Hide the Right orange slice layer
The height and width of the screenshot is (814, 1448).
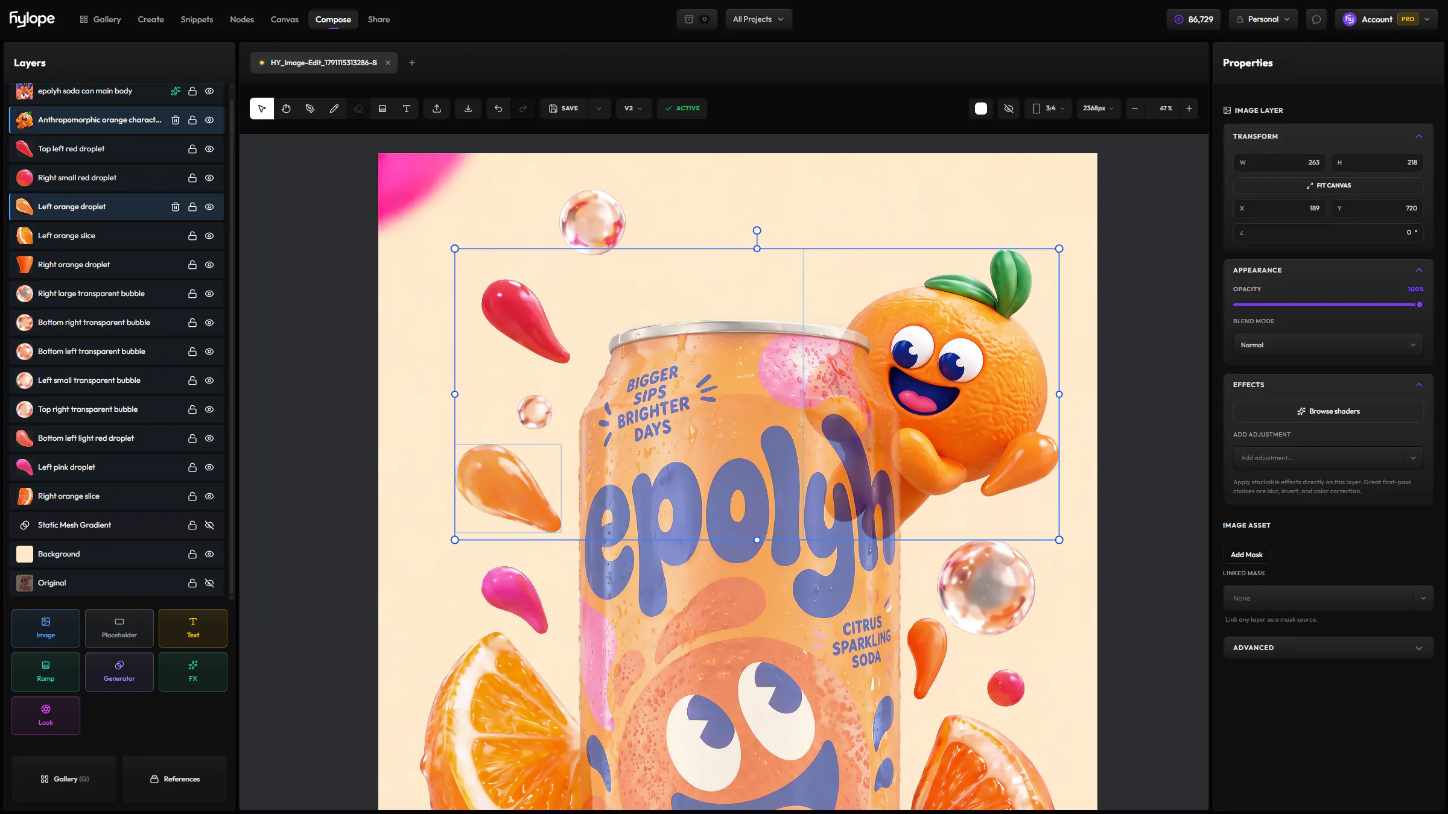[x=209, y=496]
